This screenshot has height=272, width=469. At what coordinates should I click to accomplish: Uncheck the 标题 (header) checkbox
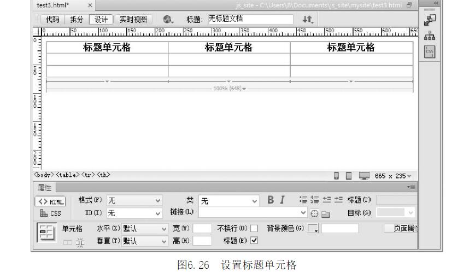[x=254, y=240]
